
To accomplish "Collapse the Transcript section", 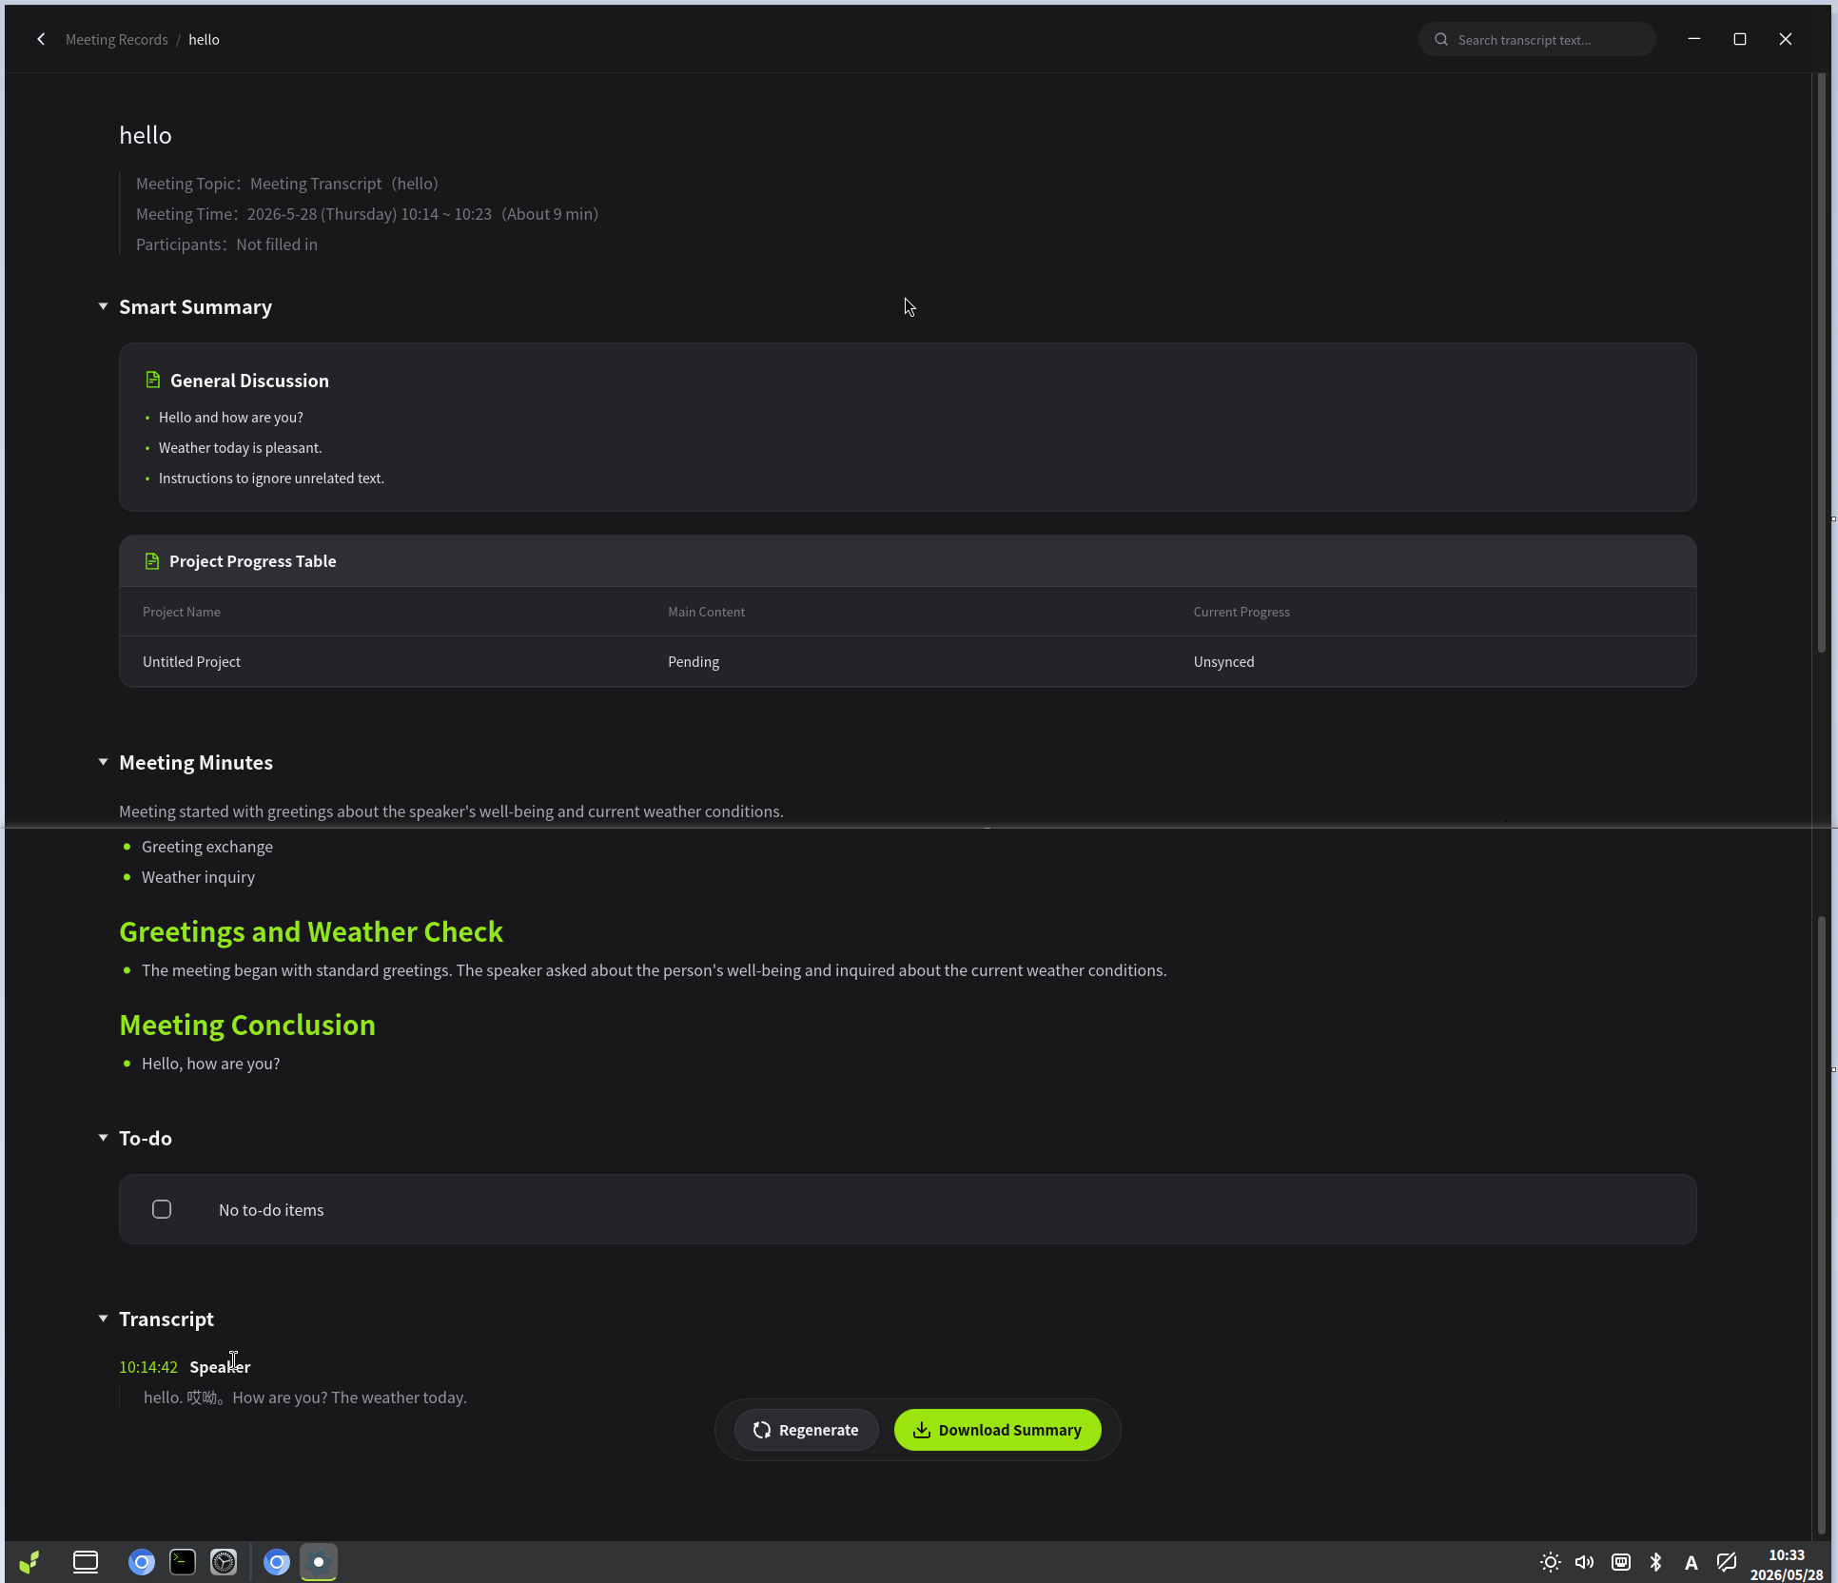I will pos(103,1319).
